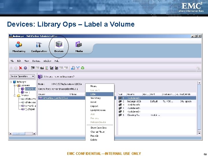Click the tree panel scroll-right arrow

pos(34,133)
